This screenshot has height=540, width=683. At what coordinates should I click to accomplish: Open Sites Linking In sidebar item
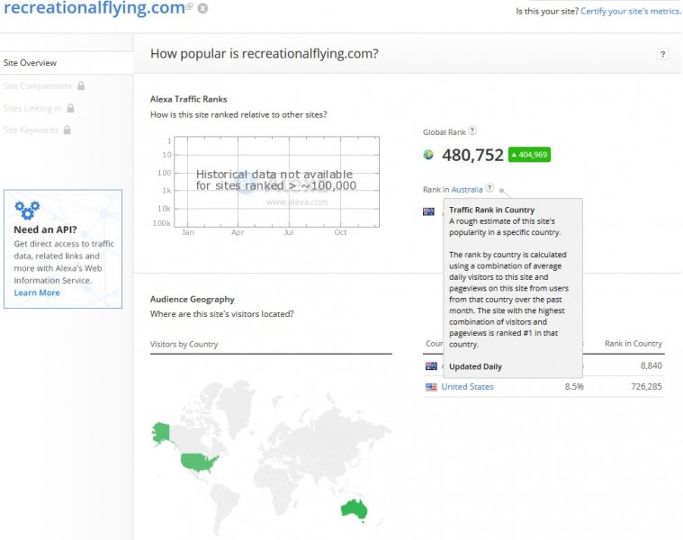[32, 108]
